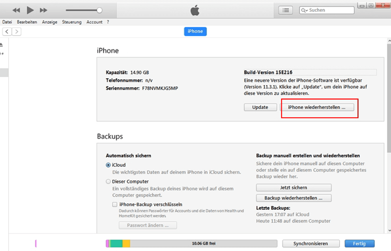Click iPhone wiederherstellen button

[317, 107]
